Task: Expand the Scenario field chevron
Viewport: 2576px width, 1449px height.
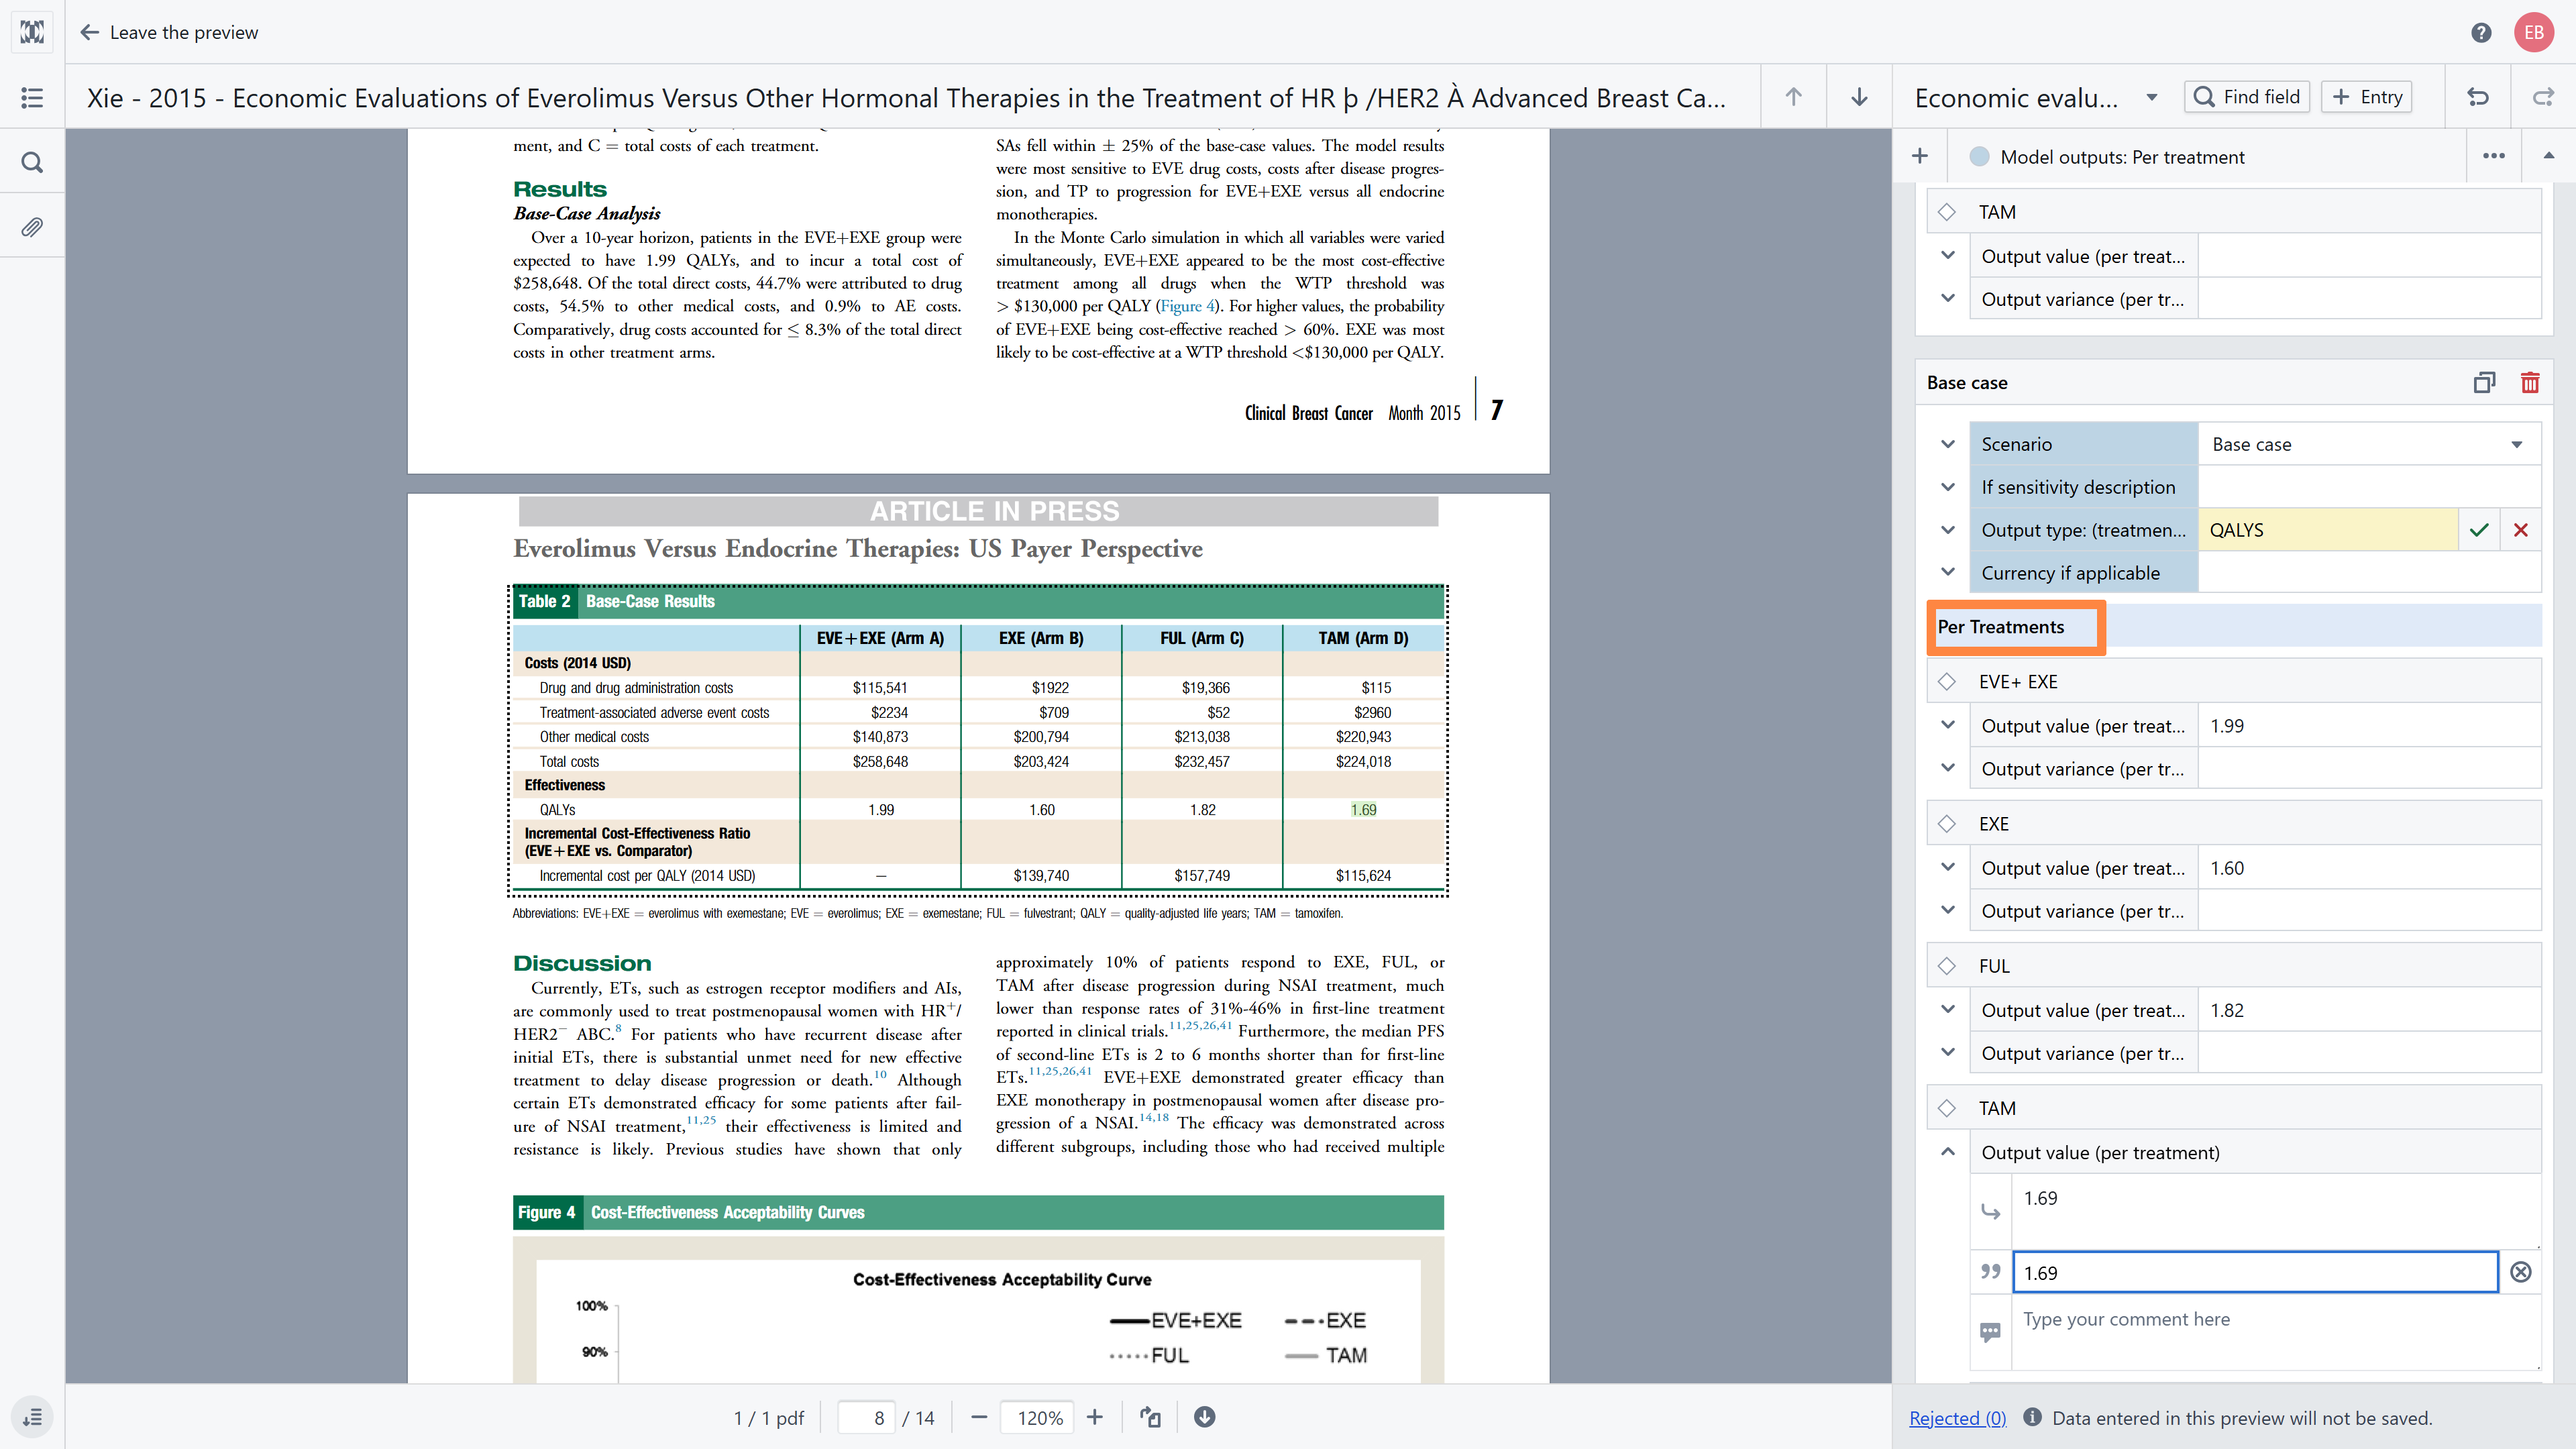Action: click(x=1948, y=444)
